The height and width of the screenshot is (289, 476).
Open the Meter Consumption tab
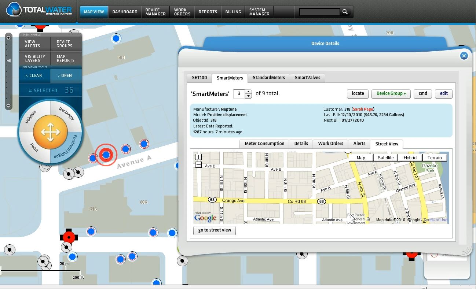coord(264,144)
